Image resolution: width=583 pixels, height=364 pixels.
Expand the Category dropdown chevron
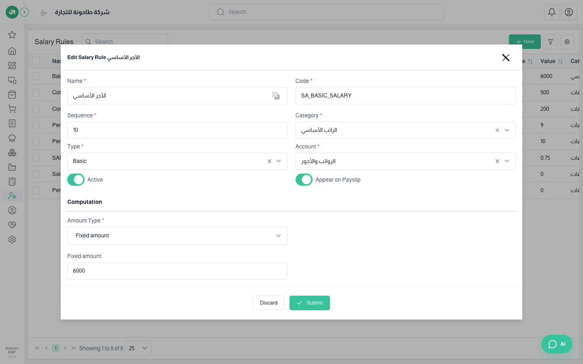tap(507, 130)
